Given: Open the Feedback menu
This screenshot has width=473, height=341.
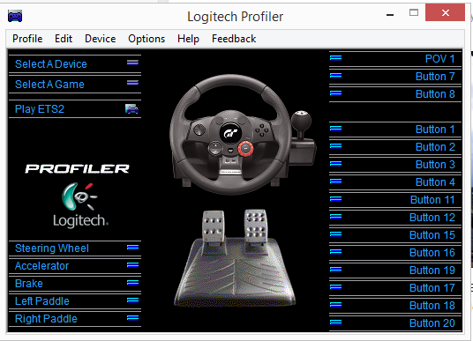Looking at the screenshot, I should coord(234,39).
